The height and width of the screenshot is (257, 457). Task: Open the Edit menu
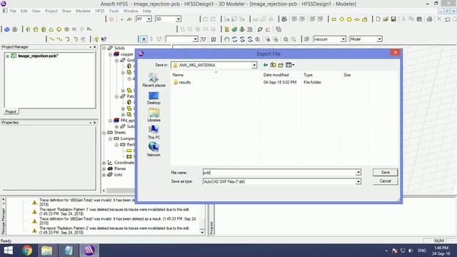(x=24, y=11)
